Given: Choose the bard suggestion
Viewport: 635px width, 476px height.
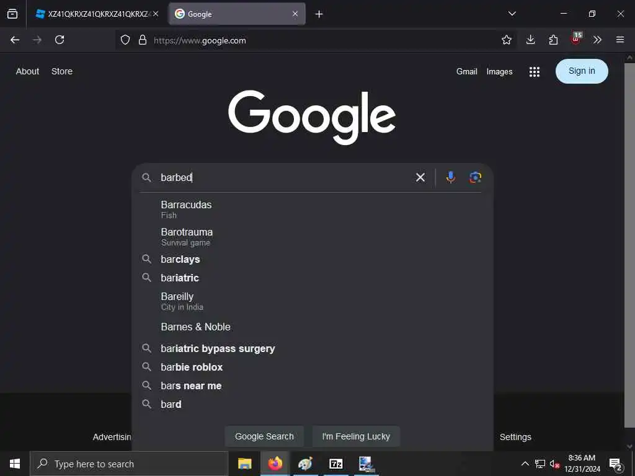Looking at the screenshot, I should point(311,404).
